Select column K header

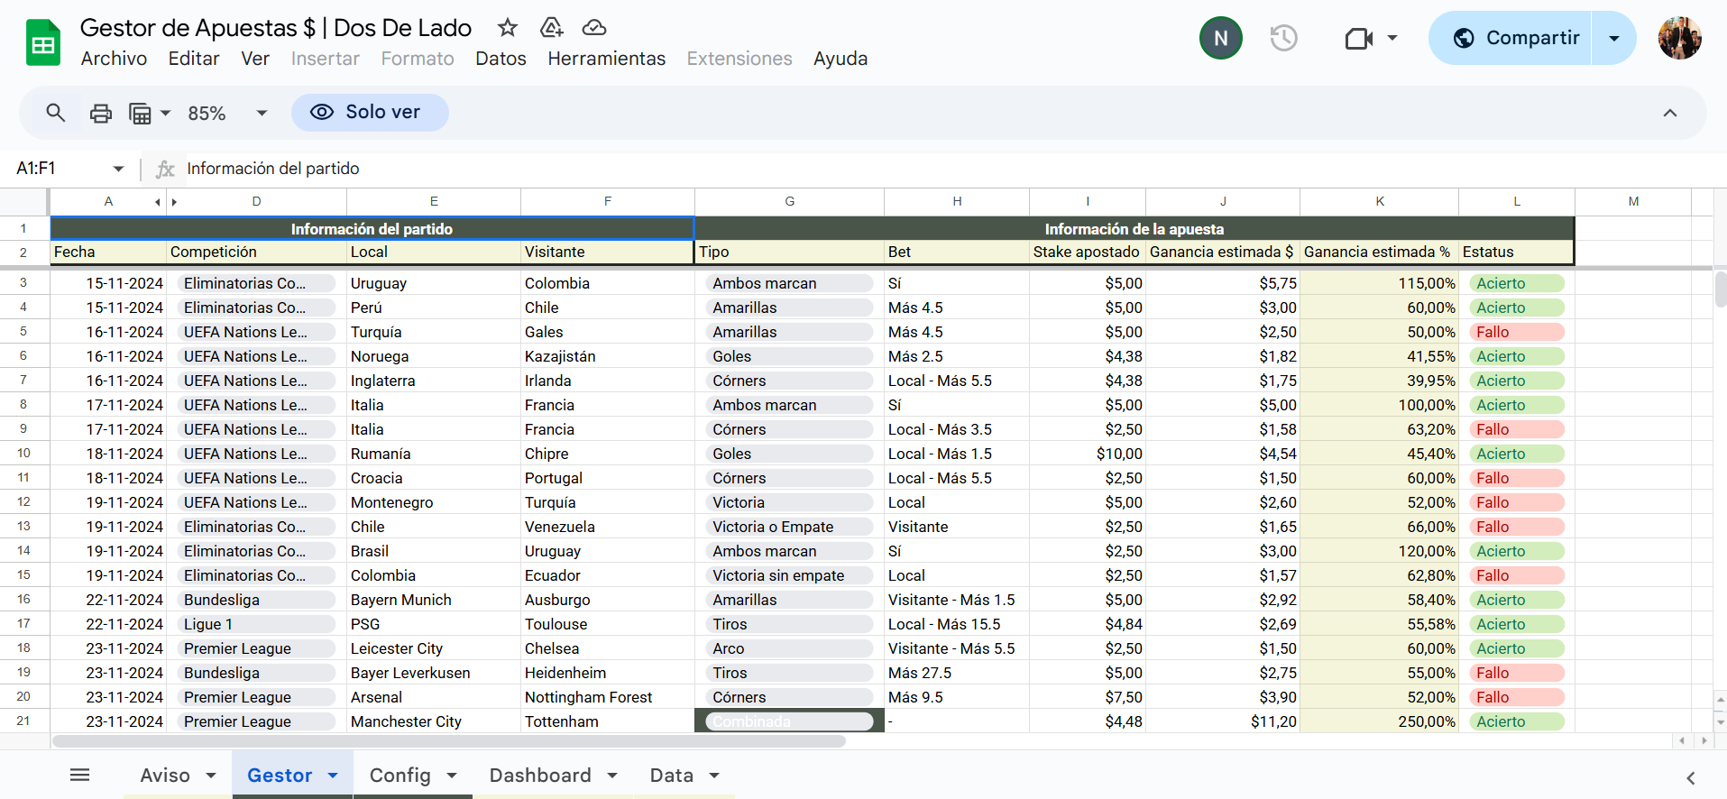1379,202
